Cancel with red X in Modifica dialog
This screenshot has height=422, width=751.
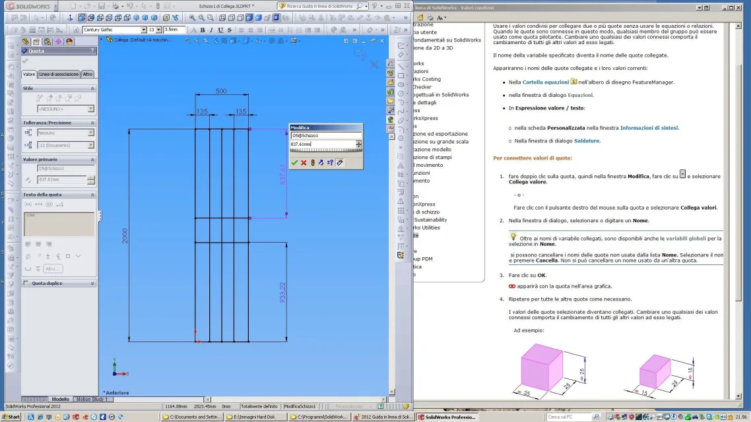click(303, 163)
